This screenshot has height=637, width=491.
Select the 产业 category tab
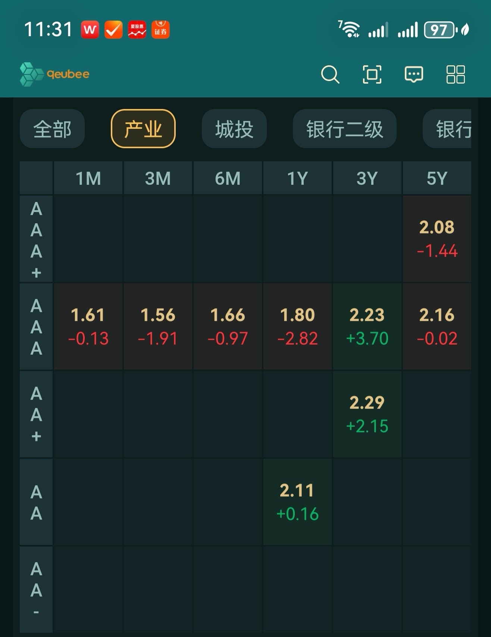tap(143, 129)
